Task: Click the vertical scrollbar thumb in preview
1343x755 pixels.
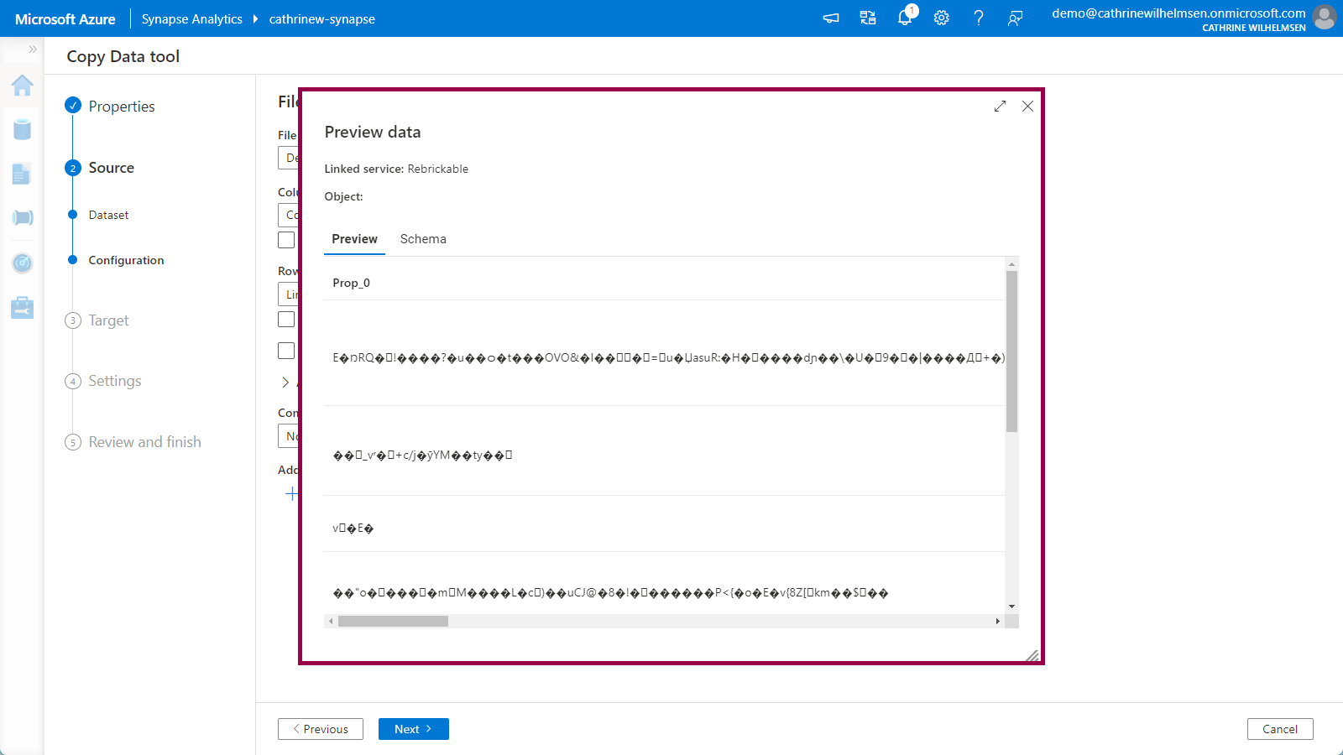Action: click(1011, 351)
